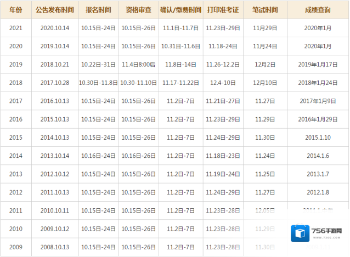Select the 12月10日 written exam cell
Viewport: 350px width, 257px height.
pyautogui.click(x=264, y=83)
